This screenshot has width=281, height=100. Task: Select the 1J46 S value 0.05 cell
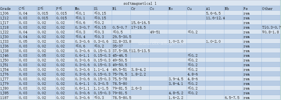[x=47, y=55]
